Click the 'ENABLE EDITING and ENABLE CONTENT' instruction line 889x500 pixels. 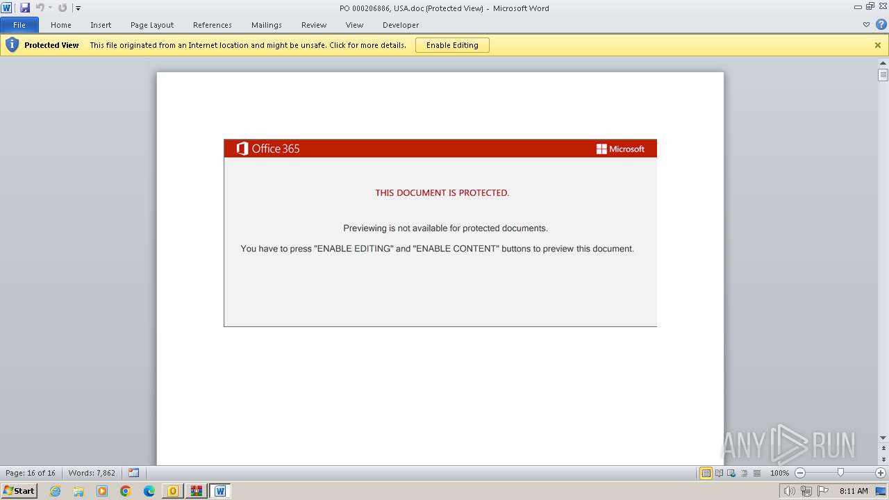pos(438,249)
